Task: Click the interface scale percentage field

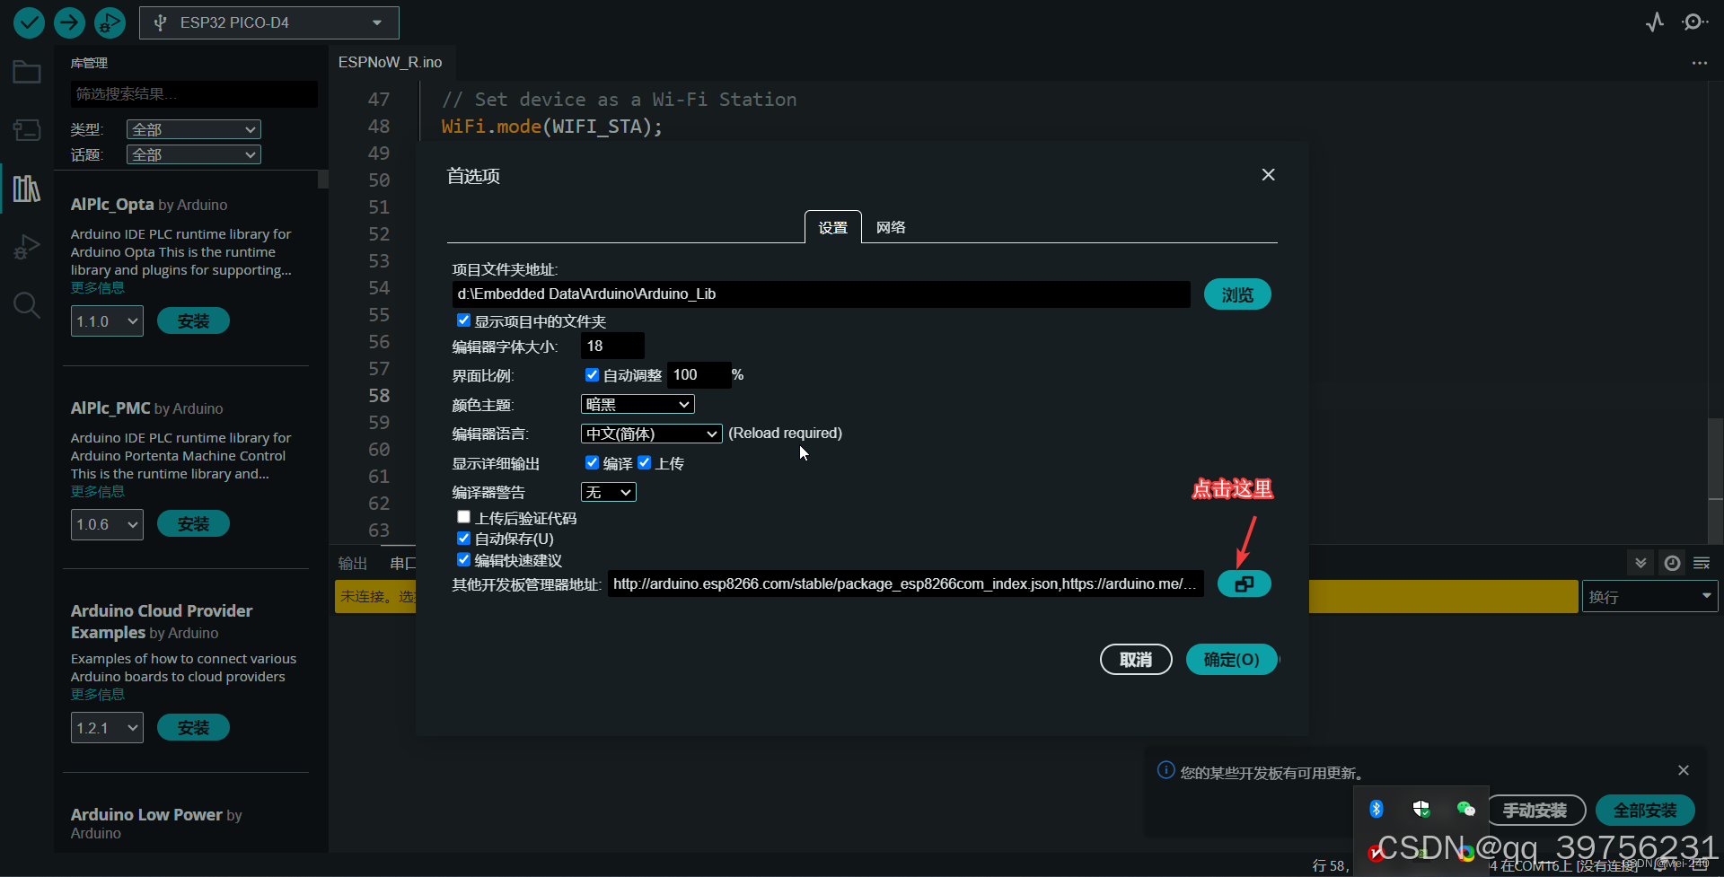Action: coord(699,374)
